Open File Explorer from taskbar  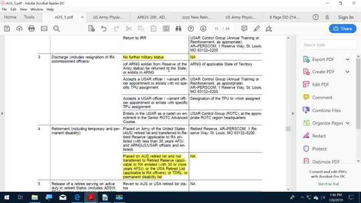tap(34, 197)
